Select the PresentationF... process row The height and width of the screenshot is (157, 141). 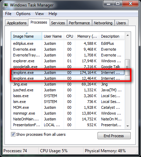(x=68, y=125)
